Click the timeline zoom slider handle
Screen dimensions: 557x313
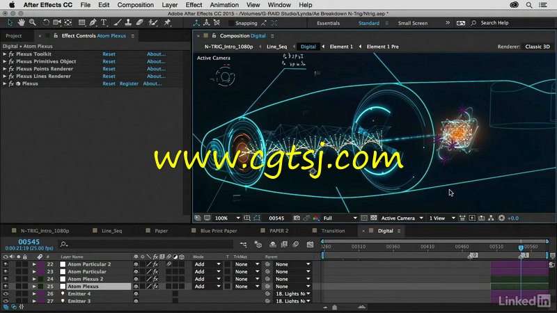(x=335, y=307)
